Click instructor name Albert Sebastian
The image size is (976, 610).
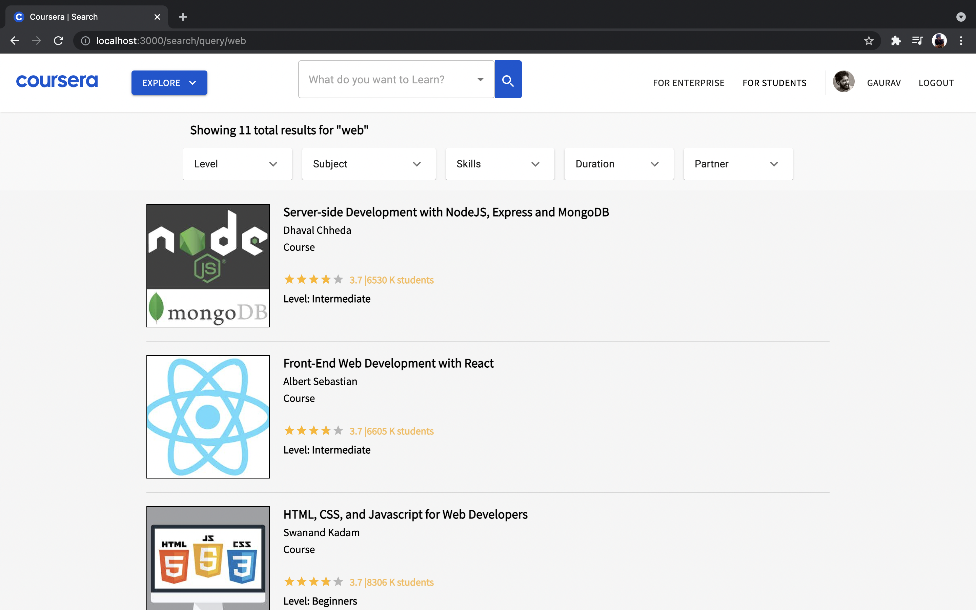click(x=320, y=381)
